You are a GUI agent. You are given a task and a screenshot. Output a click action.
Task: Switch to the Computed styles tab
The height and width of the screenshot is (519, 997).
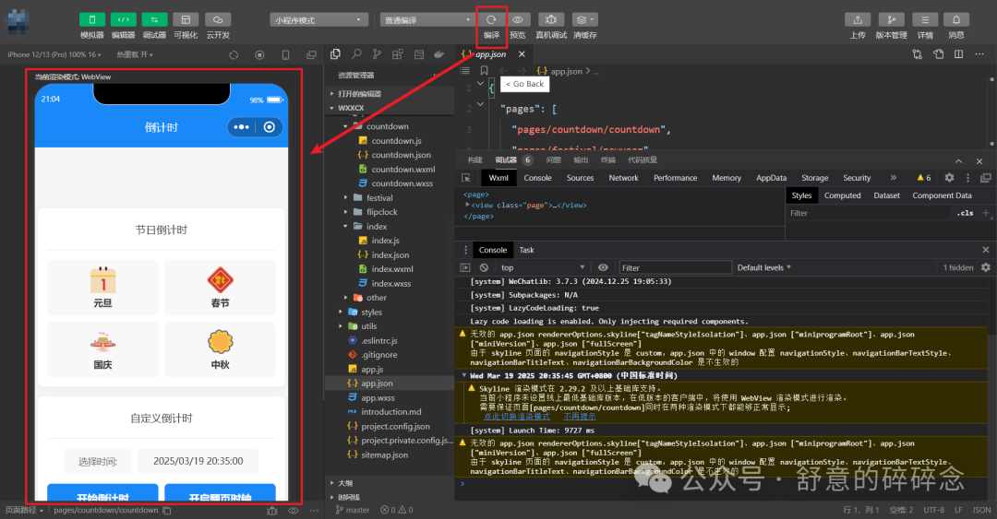coord(842,195)
